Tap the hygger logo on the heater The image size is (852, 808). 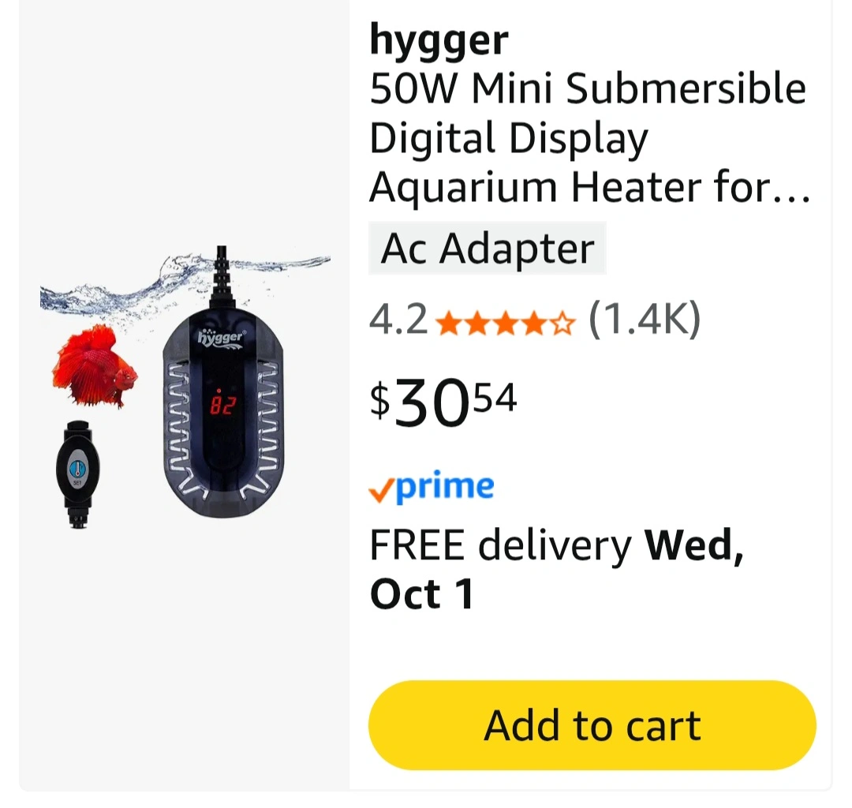click(221, 337)
